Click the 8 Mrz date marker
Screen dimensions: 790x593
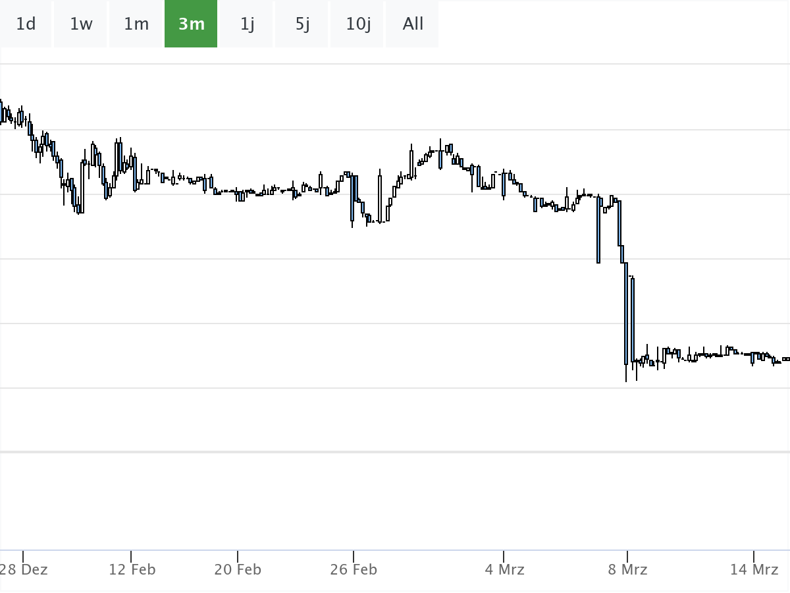pyautogui.click(x=627, y=569)
